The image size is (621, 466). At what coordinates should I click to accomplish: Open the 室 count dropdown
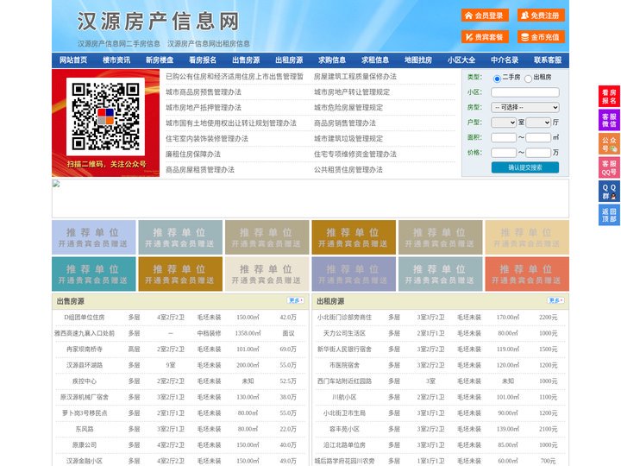(x=504, y=123)
